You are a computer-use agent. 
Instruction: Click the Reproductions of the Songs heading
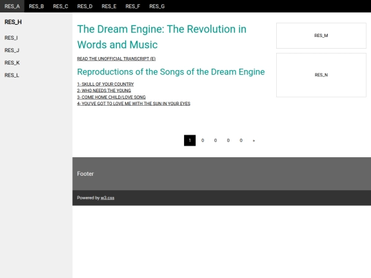tap(171, 72)
